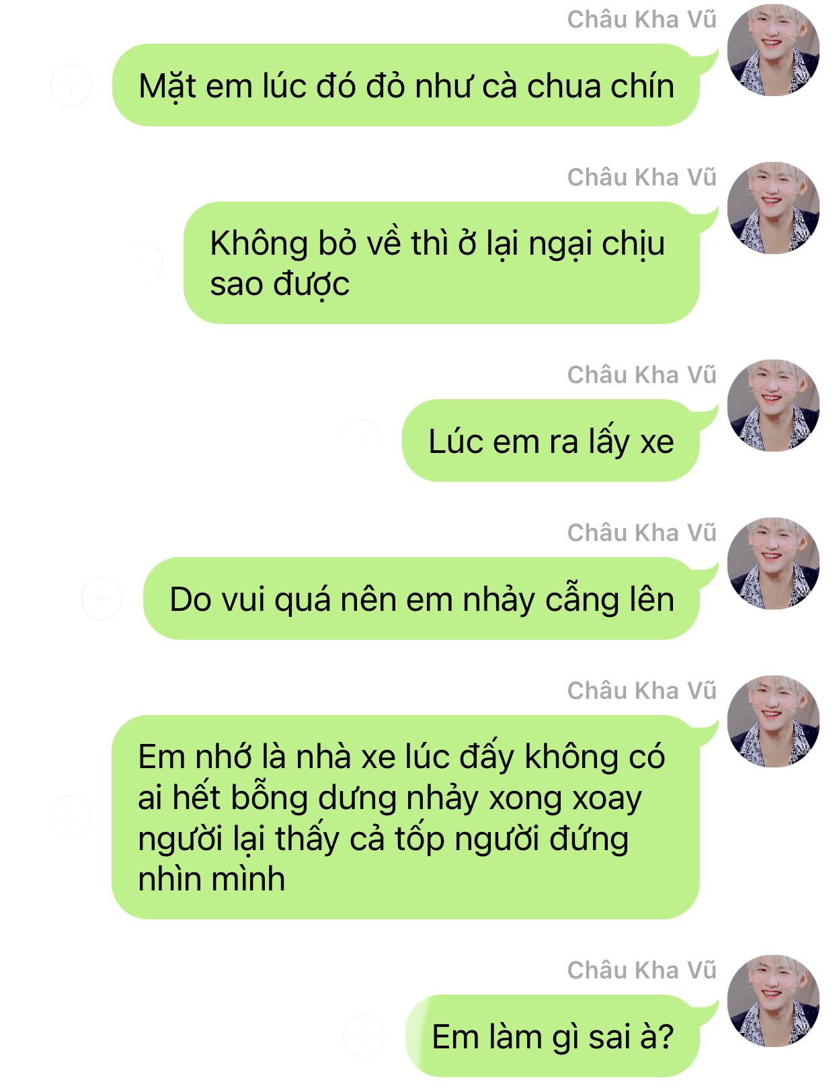The width and height of the screenshot is (835, 1088).
Task: Click faint plus icon left of 'Mặt em lúc đó'
Action: point(71,85)
